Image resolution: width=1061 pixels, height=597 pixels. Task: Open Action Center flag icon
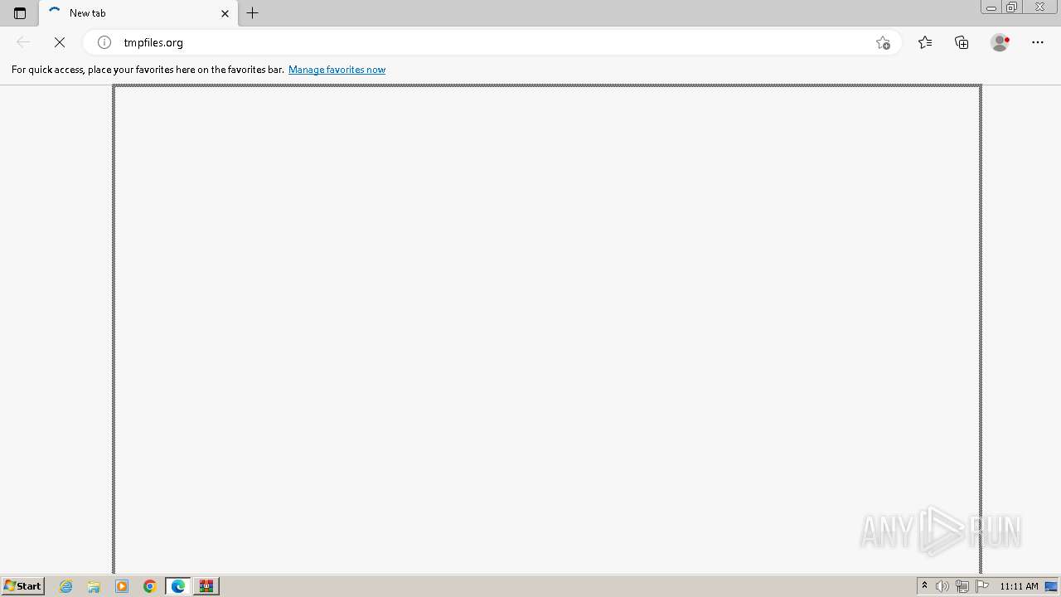982,586
